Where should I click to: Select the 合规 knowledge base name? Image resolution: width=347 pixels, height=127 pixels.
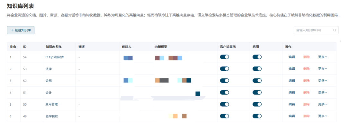[x=49, y=81]
